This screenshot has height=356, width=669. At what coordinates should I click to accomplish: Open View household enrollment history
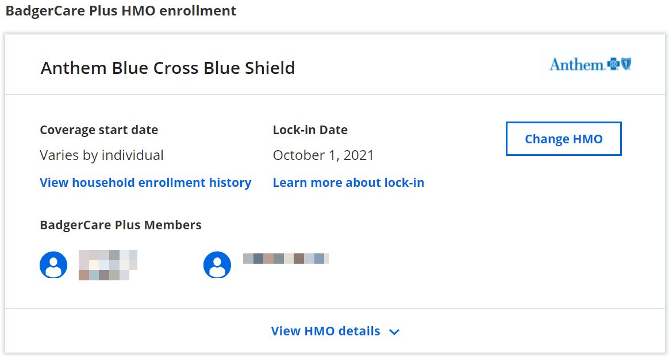click(145, 183)
